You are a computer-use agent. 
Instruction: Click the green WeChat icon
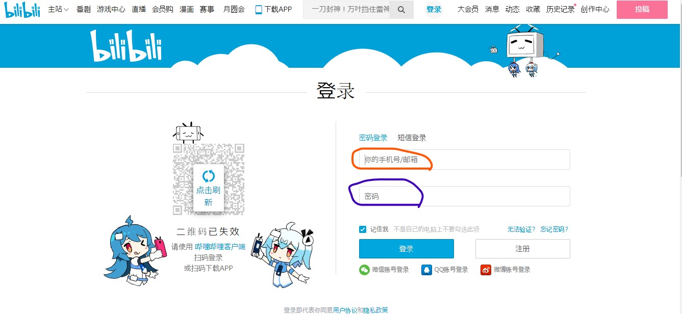point(364,270)
